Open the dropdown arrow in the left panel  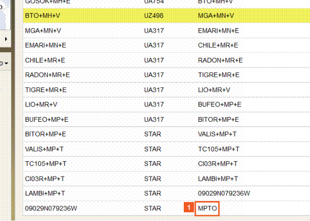(x=7, y=63)
